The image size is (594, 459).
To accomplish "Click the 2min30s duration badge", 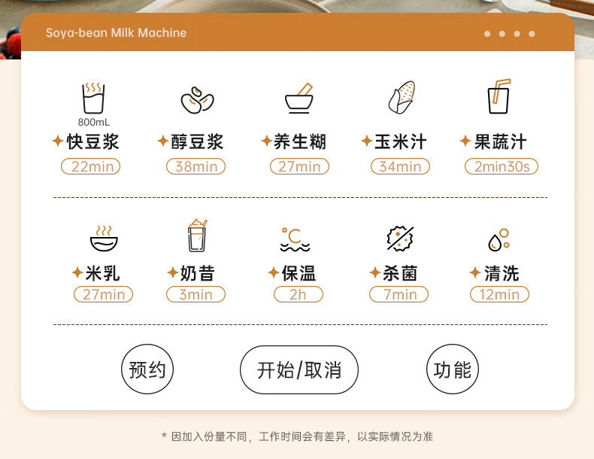I will pyautogui.click(x=502, y=166).
